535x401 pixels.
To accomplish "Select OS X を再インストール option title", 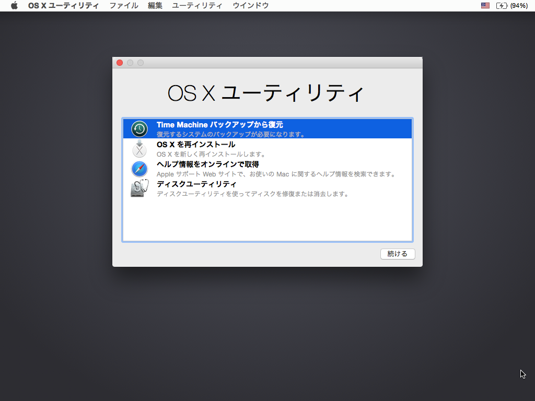I will pyautogui.click(x=196, y=145).
